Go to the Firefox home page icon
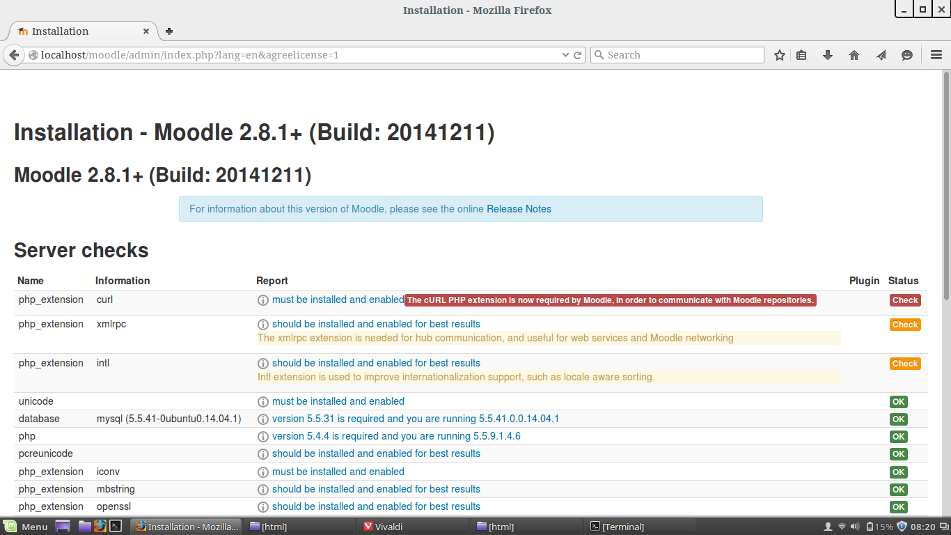Screen dimensions: 951x535 (x=854, y=55)
